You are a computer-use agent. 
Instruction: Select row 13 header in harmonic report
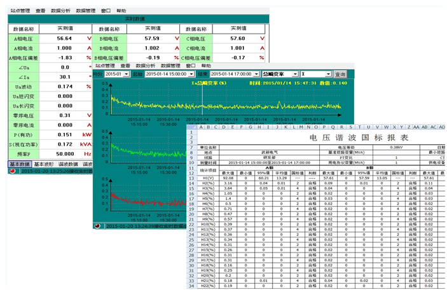(x=191, y=179)
